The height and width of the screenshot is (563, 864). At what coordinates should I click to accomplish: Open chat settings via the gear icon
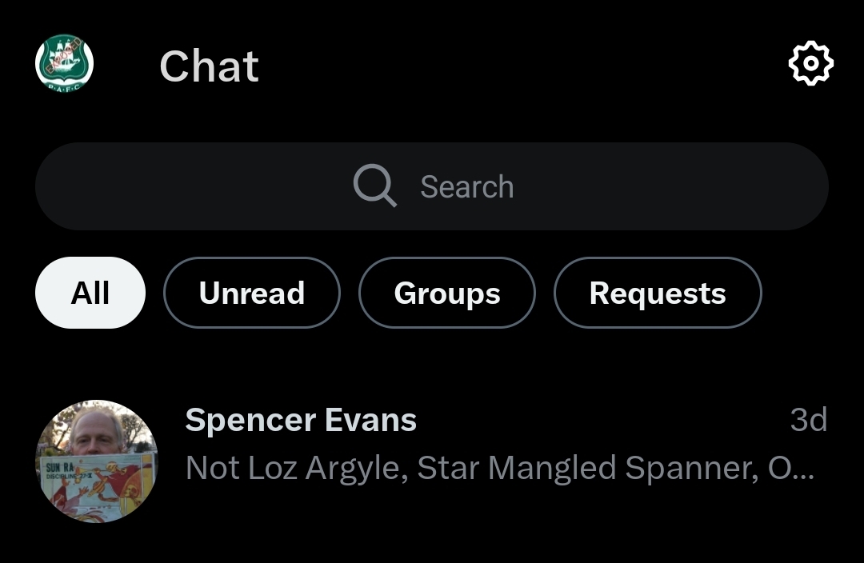[x=810, y=63]
